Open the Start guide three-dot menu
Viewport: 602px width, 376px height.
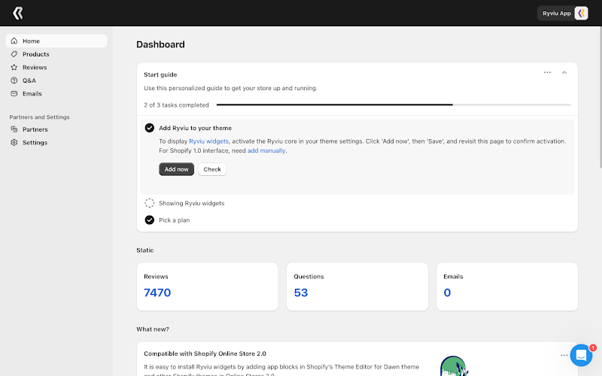pos(547,72)
